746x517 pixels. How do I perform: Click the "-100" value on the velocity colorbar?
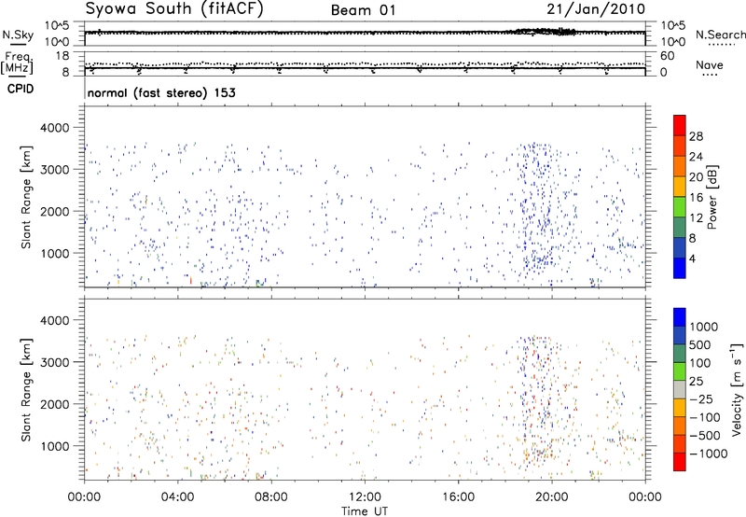tap(705, 417)
